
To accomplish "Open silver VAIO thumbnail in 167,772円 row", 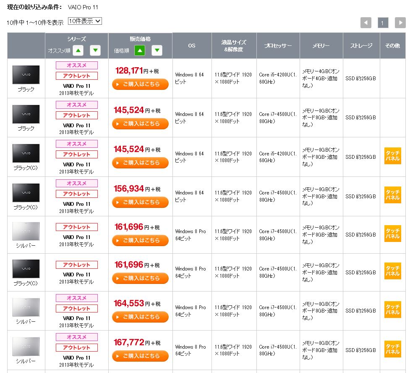I will coord(26,347).
